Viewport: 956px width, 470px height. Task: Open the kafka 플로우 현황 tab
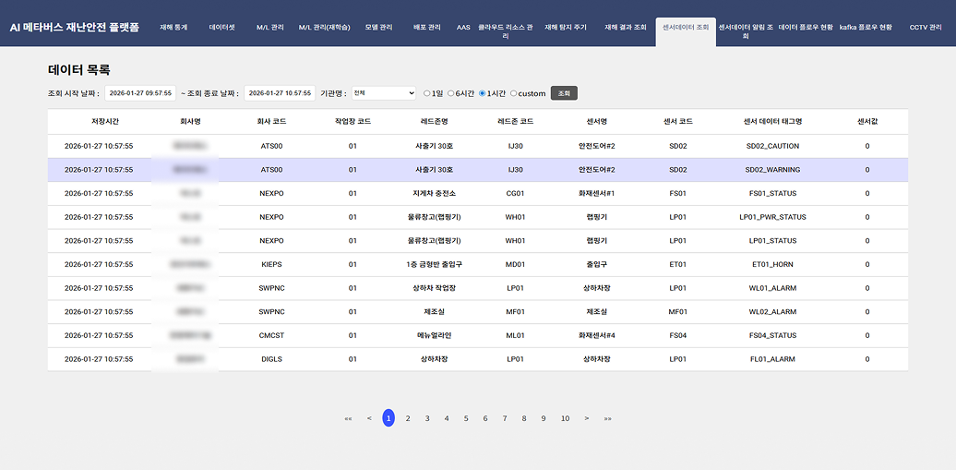[866, 28]
